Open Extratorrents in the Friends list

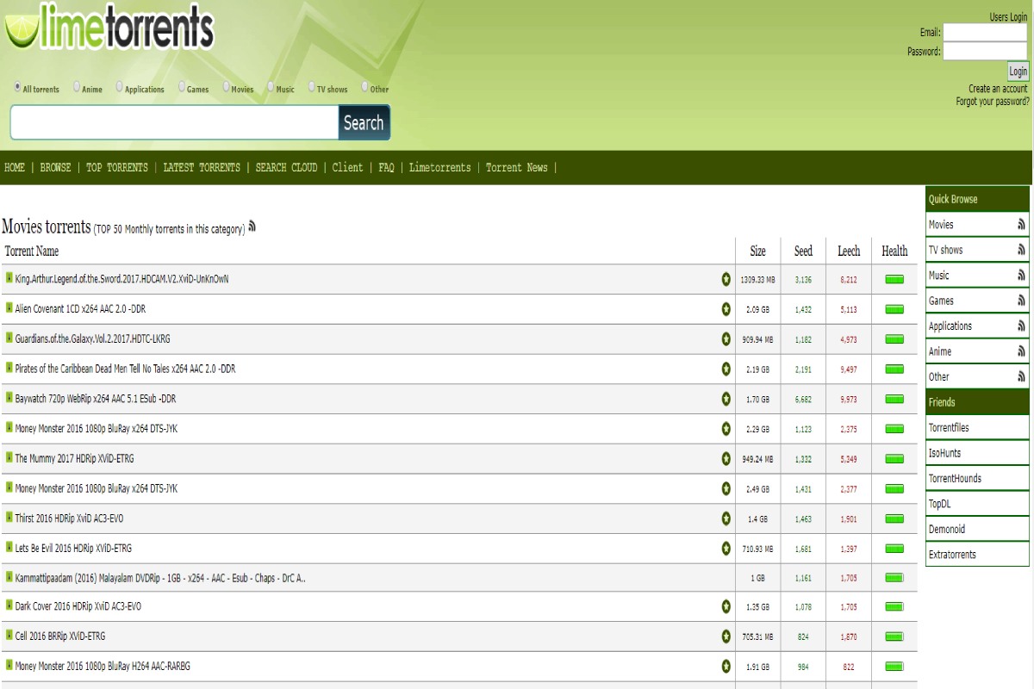coord(952,555)
